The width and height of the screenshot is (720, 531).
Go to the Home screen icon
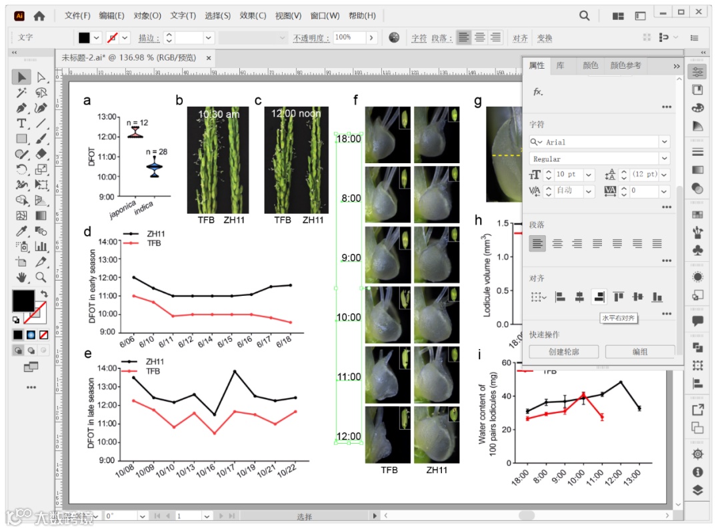(39, 16)
